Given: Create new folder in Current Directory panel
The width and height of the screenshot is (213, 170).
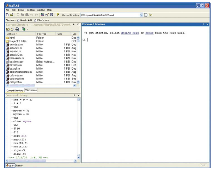Looking at the screenshot, I should click(12, 29).
